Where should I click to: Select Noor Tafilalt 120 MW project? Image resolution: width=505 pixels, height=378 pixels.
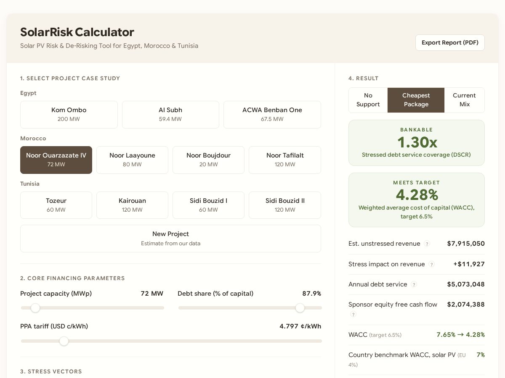[x=285, y=160]
